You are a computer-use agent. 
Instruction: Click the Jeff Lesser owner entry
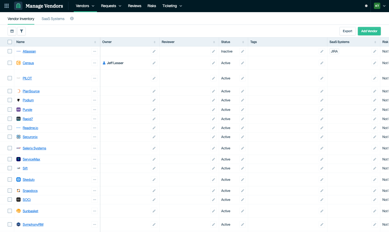[113, 63]
